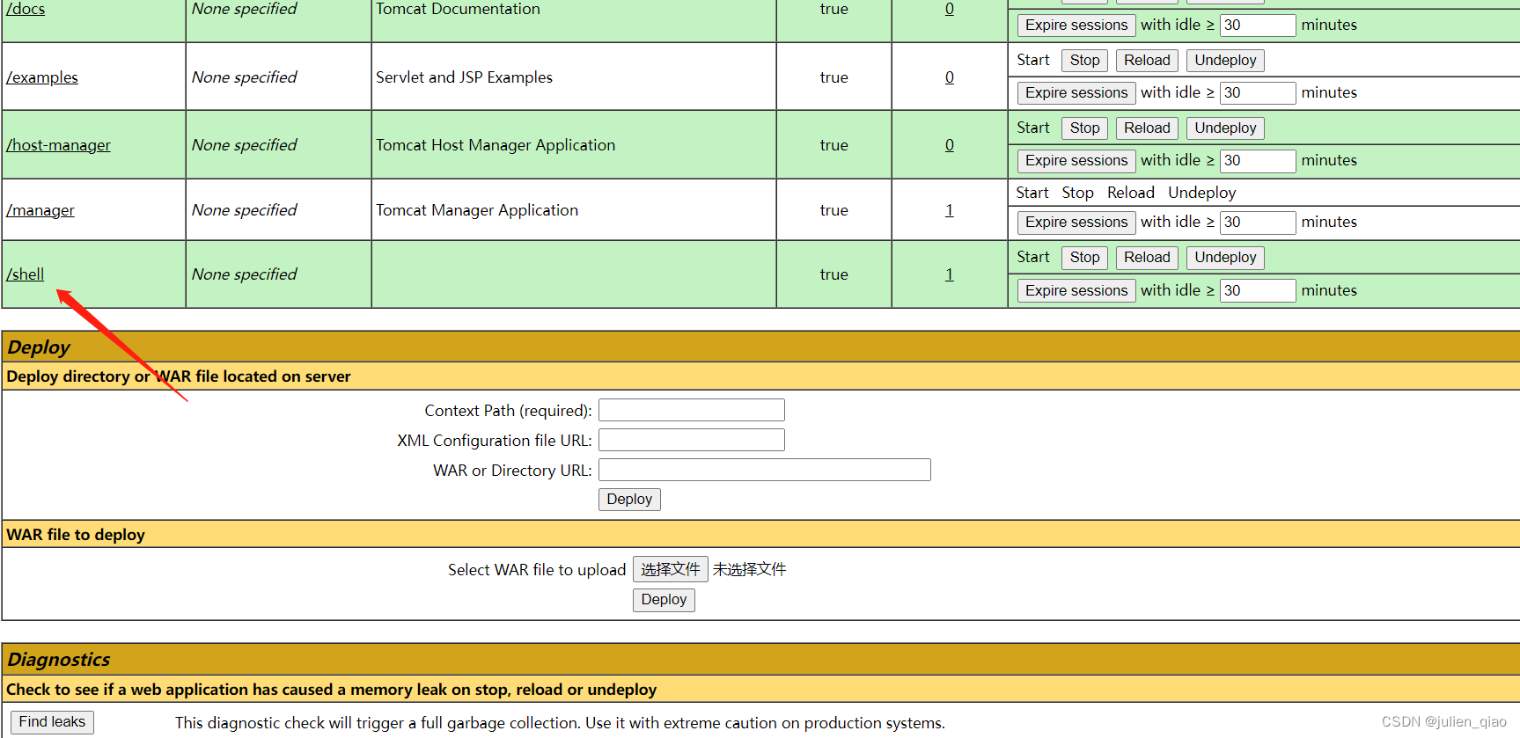The image size is (1520, 738).
Task: Click 'WAR file to deploy' subheading
Action: (76, 535)
